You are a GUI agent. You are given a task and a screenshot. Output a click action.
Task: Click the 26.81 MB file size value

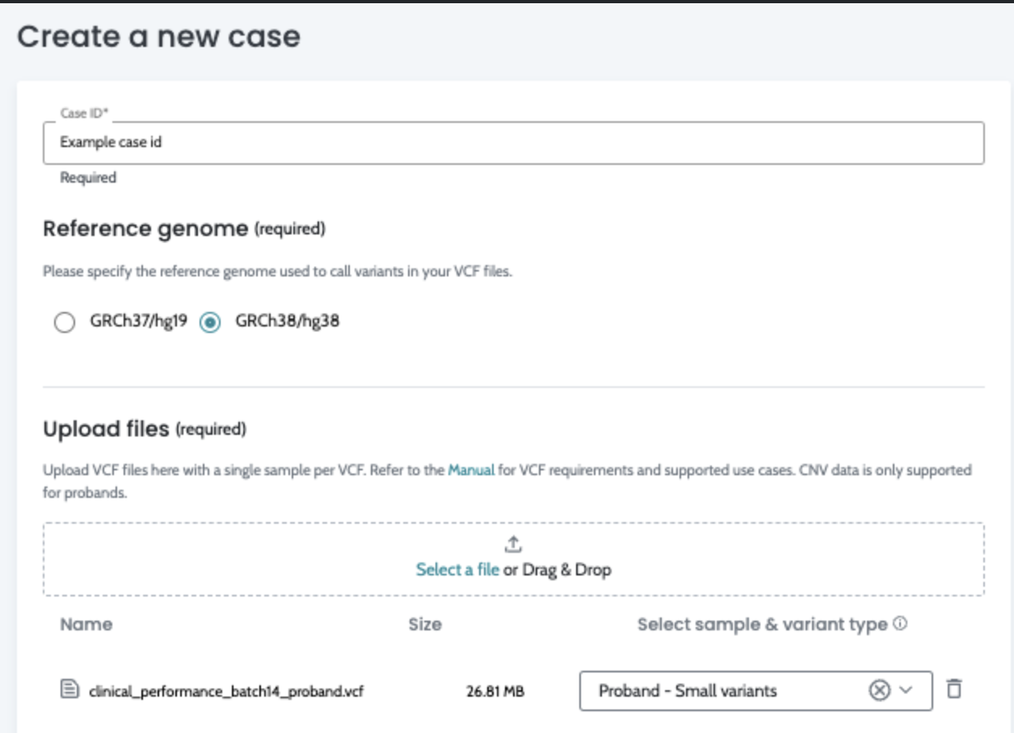coord(495,691)
